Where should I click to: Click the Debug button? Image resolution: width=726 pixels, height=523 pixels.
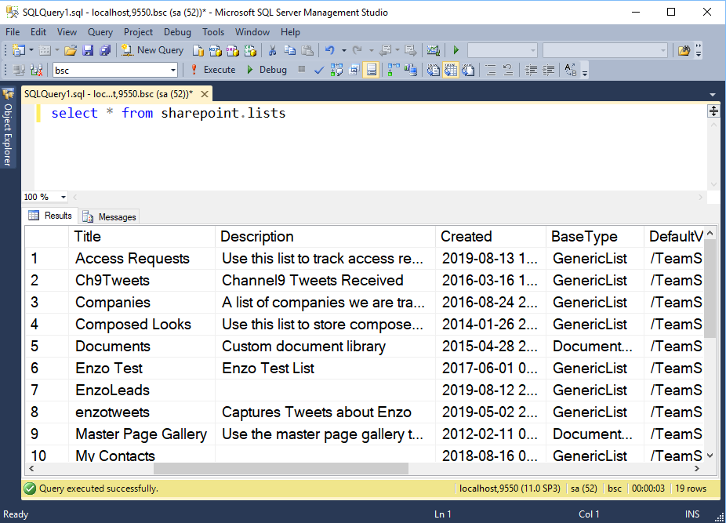pyautogui.click(x=267, y=70)
